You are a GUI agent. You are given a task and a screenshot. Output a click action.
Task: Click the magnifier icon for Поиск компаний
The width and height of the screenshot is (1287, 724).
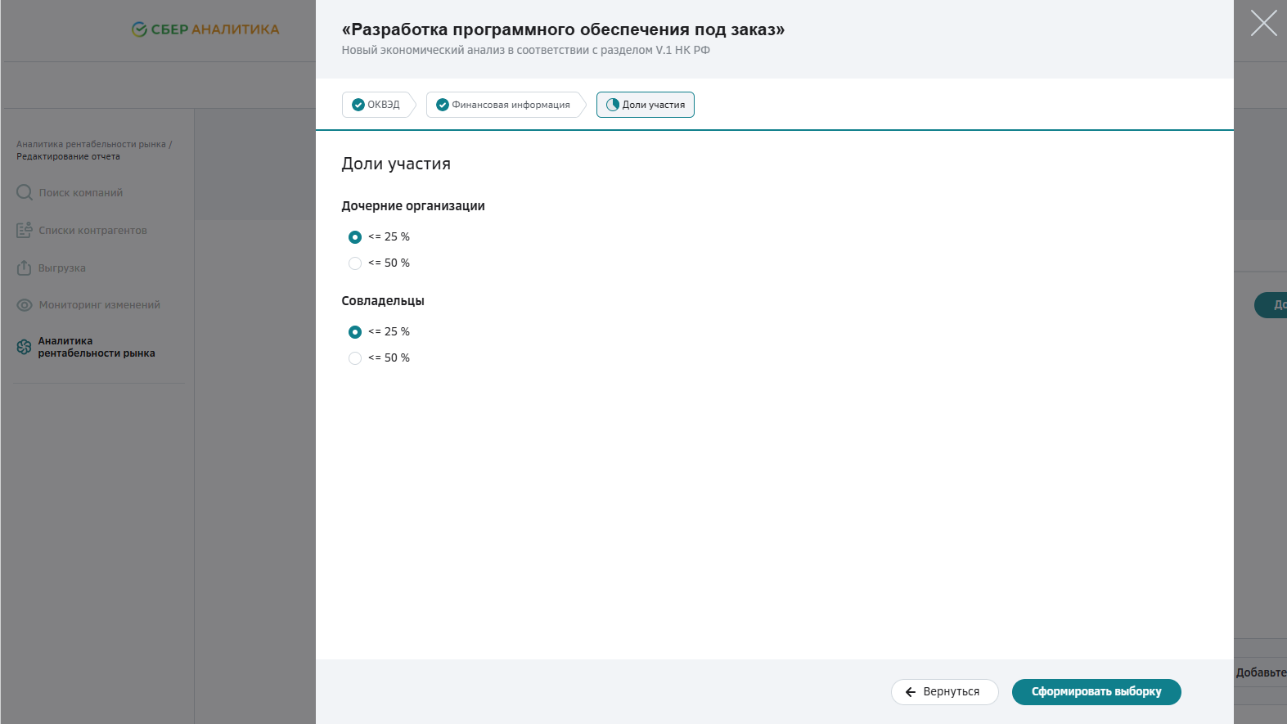click(25, 193)
